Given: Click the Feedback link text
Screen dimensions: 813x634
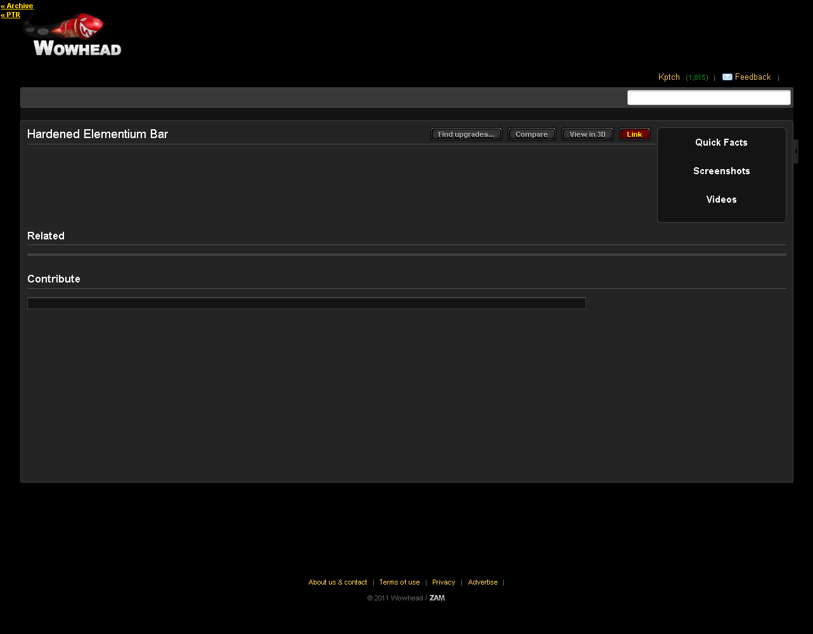Looking at the screenshot, I should click(753, 77).
